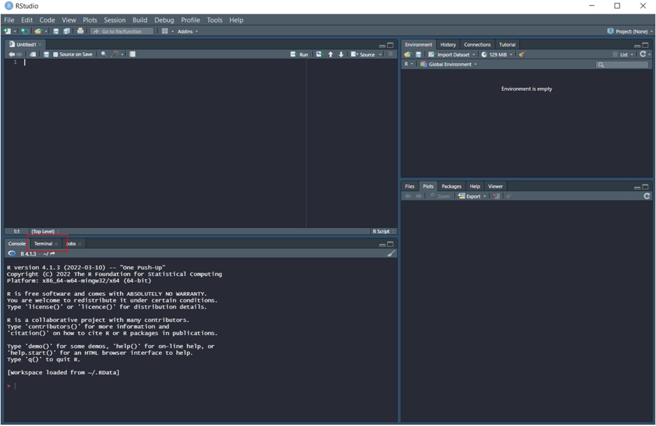Image resolution: width=656 pixels, height=426 pixels.
Task: Show the editor in a new window
Action: pos(33,54)
